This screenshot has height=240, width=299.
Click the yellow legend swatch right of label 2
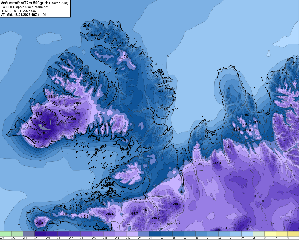pyautogui.click(x=293, y=234)
